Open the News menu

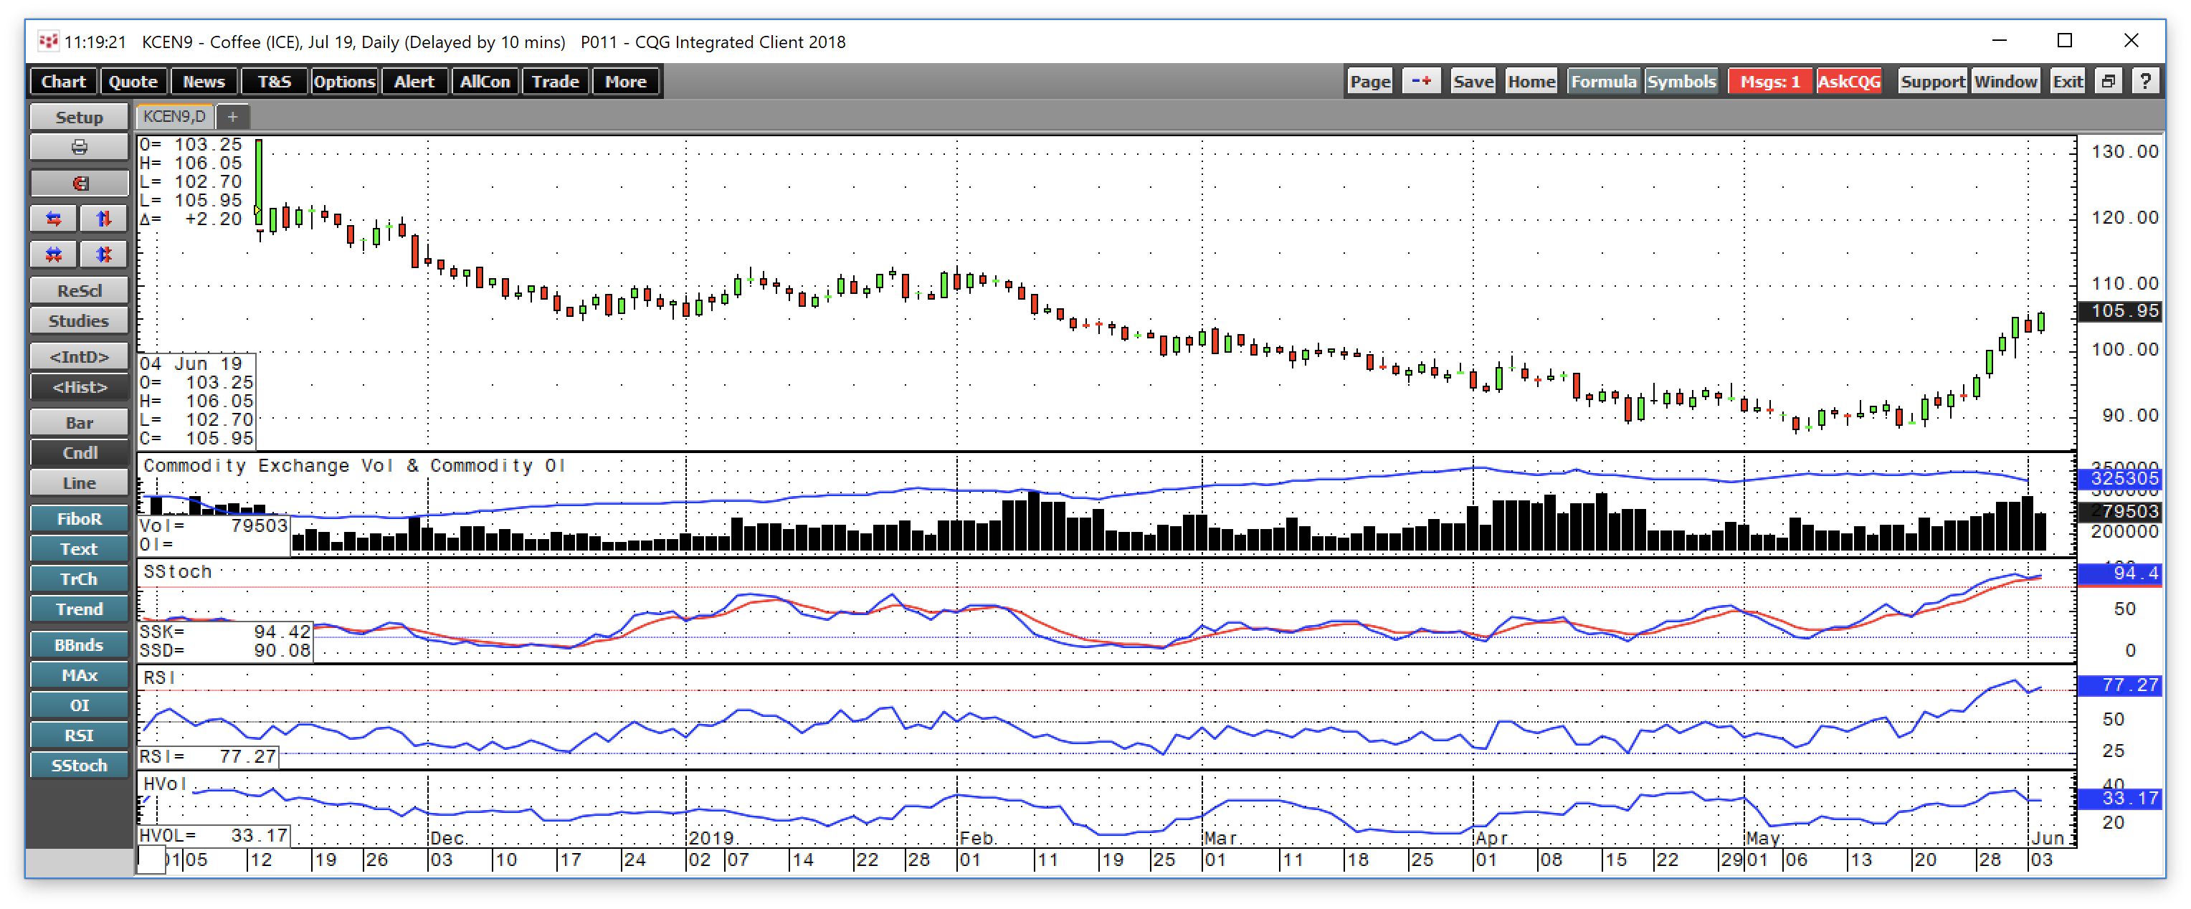coord(204,82)
